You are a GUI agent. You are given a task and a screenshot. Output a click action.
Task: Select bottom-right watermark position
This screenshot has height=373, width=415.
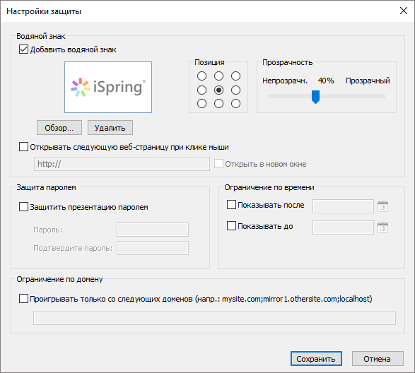(x=235, y=103)
